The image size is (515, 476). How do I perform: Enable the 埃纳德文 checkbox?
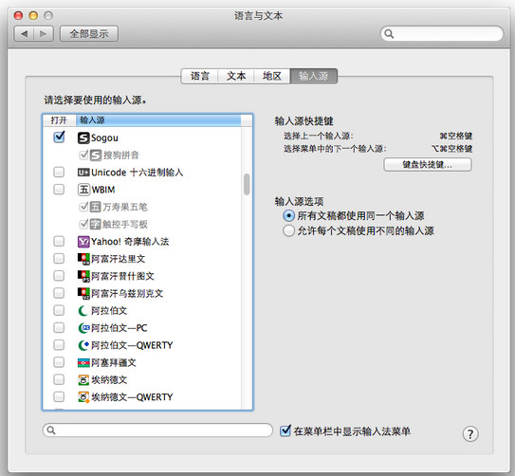(59, 379)
